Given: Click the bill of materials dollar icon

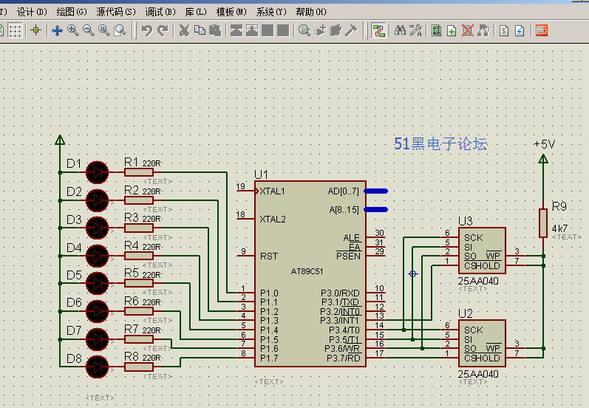Looking at the screenshot, I should pos(504,30).
